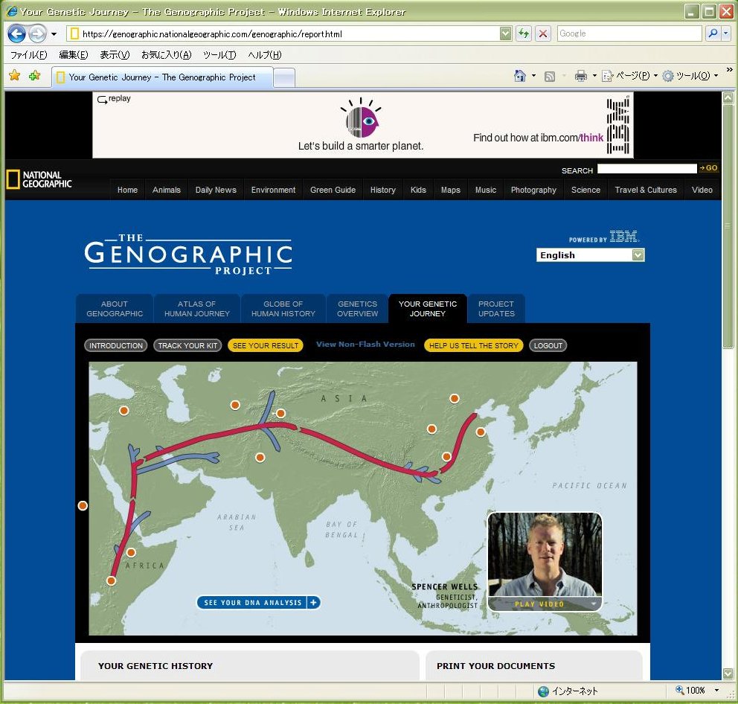The image size is (738, 704).
Task: Open the recent pages dropdown beside Forward
Action: coord(54,34)
